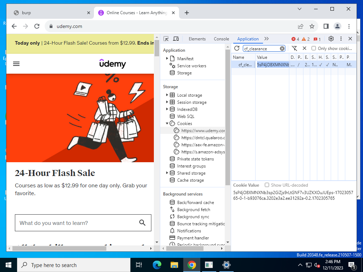Open the Udemy hamburger menu

point(16,64)
